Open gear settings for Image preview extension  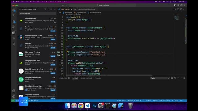tap(55, 23)
